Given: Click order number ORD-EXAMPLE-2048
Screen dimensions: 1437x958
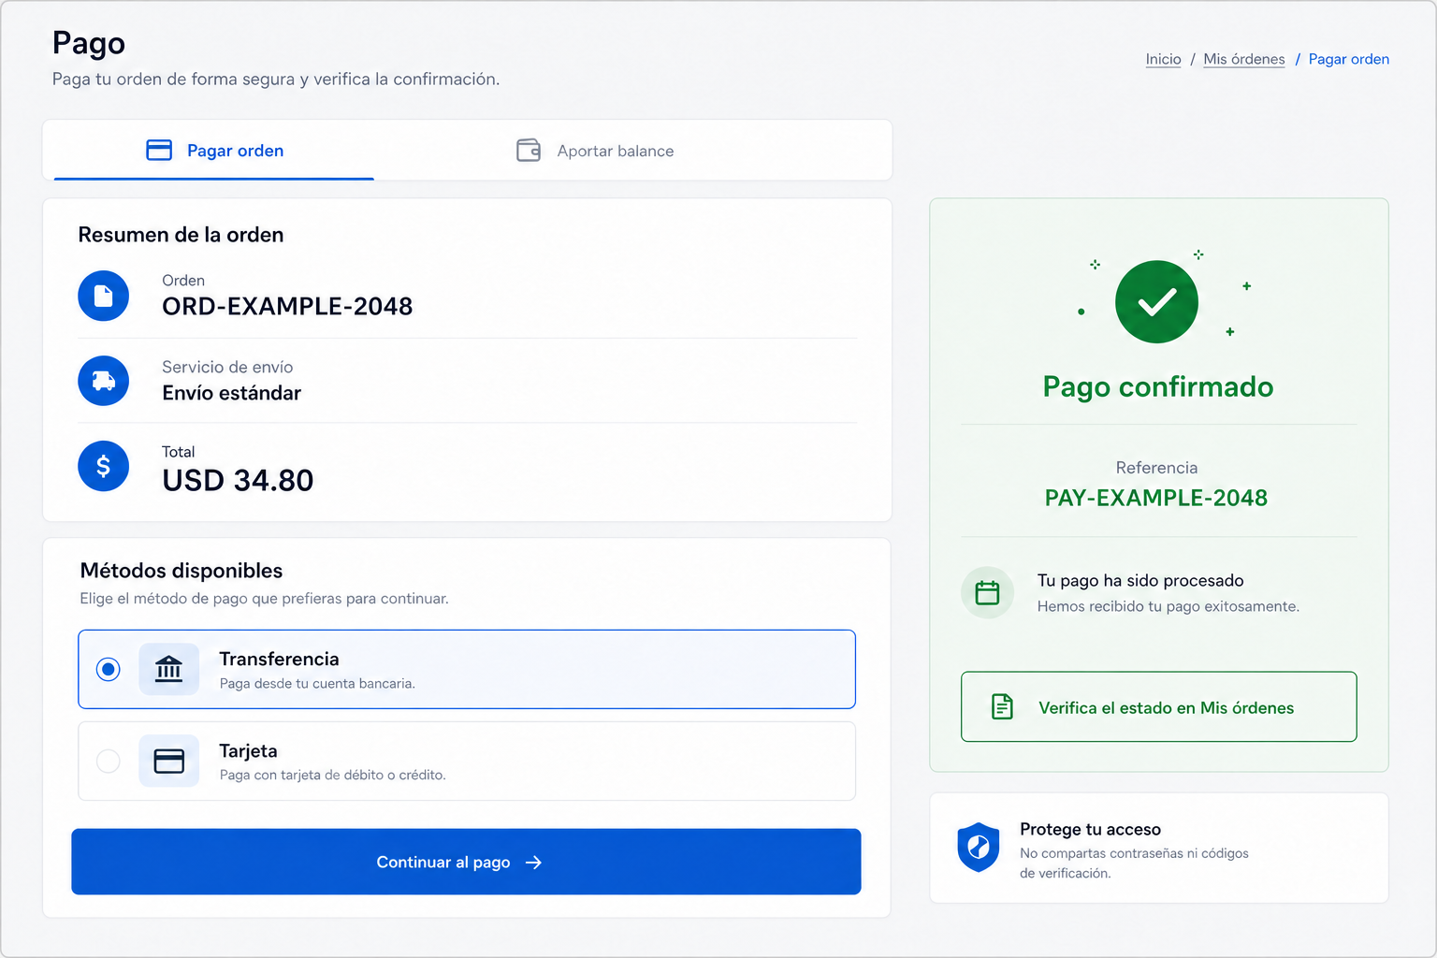Looking at the screenshot, I should 287,307.
